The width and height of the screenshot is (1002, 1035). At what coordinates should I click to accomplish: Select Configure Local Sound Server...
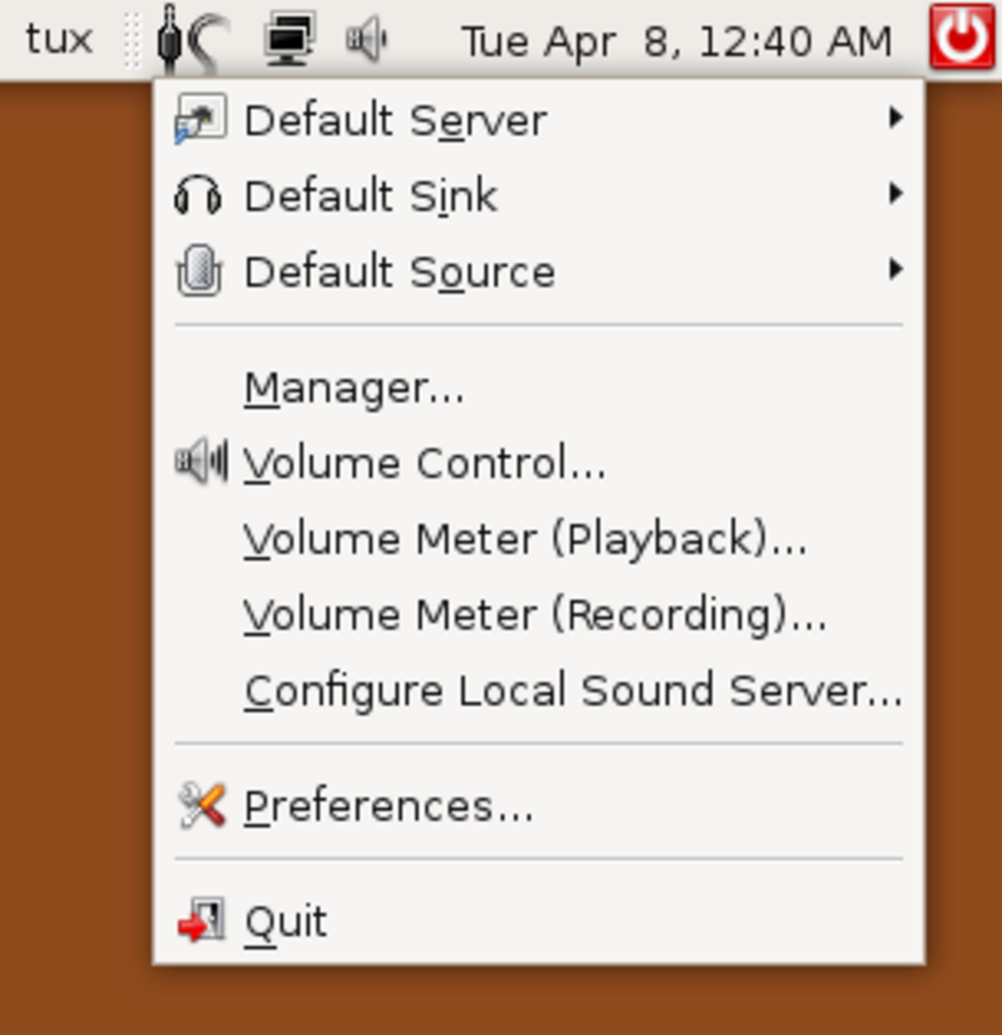[x=573, y=691]
